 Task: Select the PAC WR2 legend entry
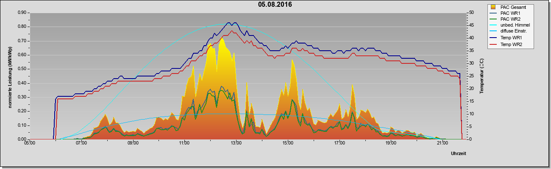510,19
